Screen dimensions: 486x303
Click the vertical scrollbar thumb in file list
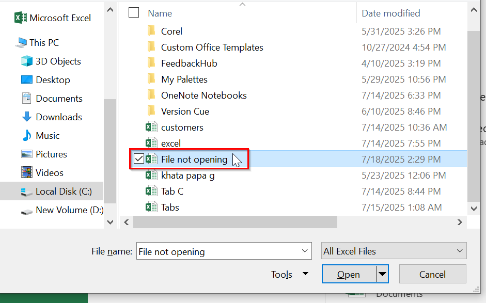click(x=474, y=116)
